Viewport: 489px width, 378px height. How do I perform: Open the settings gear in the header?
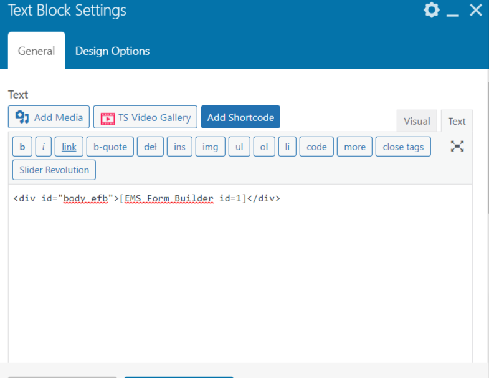pyautogui.click(x=432, y=11)
